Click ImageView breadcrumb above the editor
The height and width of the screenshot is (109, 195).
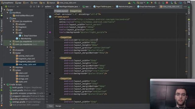[76, 11]
